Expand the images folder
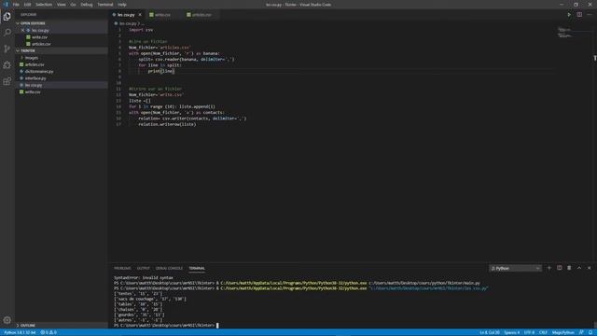 (31, 58)
